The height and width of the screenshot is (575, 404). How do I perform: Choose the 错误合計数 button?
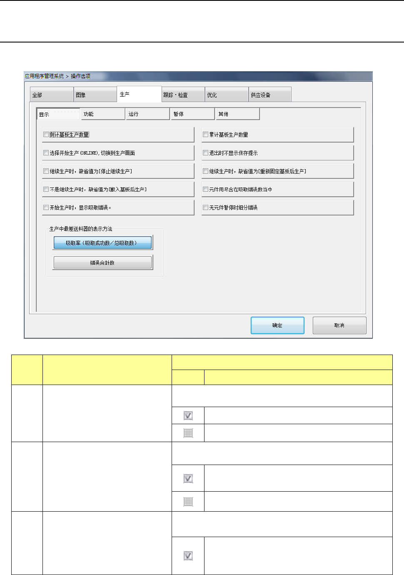pos(102,262)
